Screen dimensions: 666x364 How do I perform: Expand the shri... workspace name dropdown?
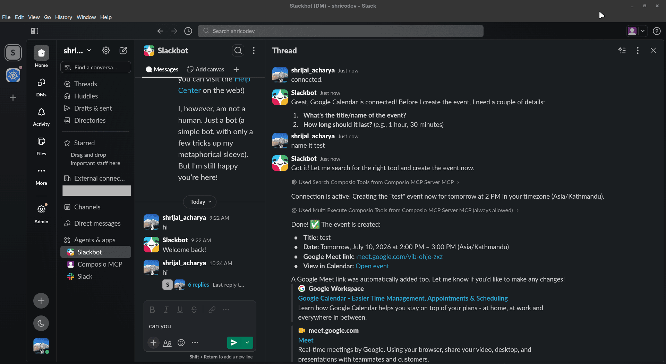[77, 51]
